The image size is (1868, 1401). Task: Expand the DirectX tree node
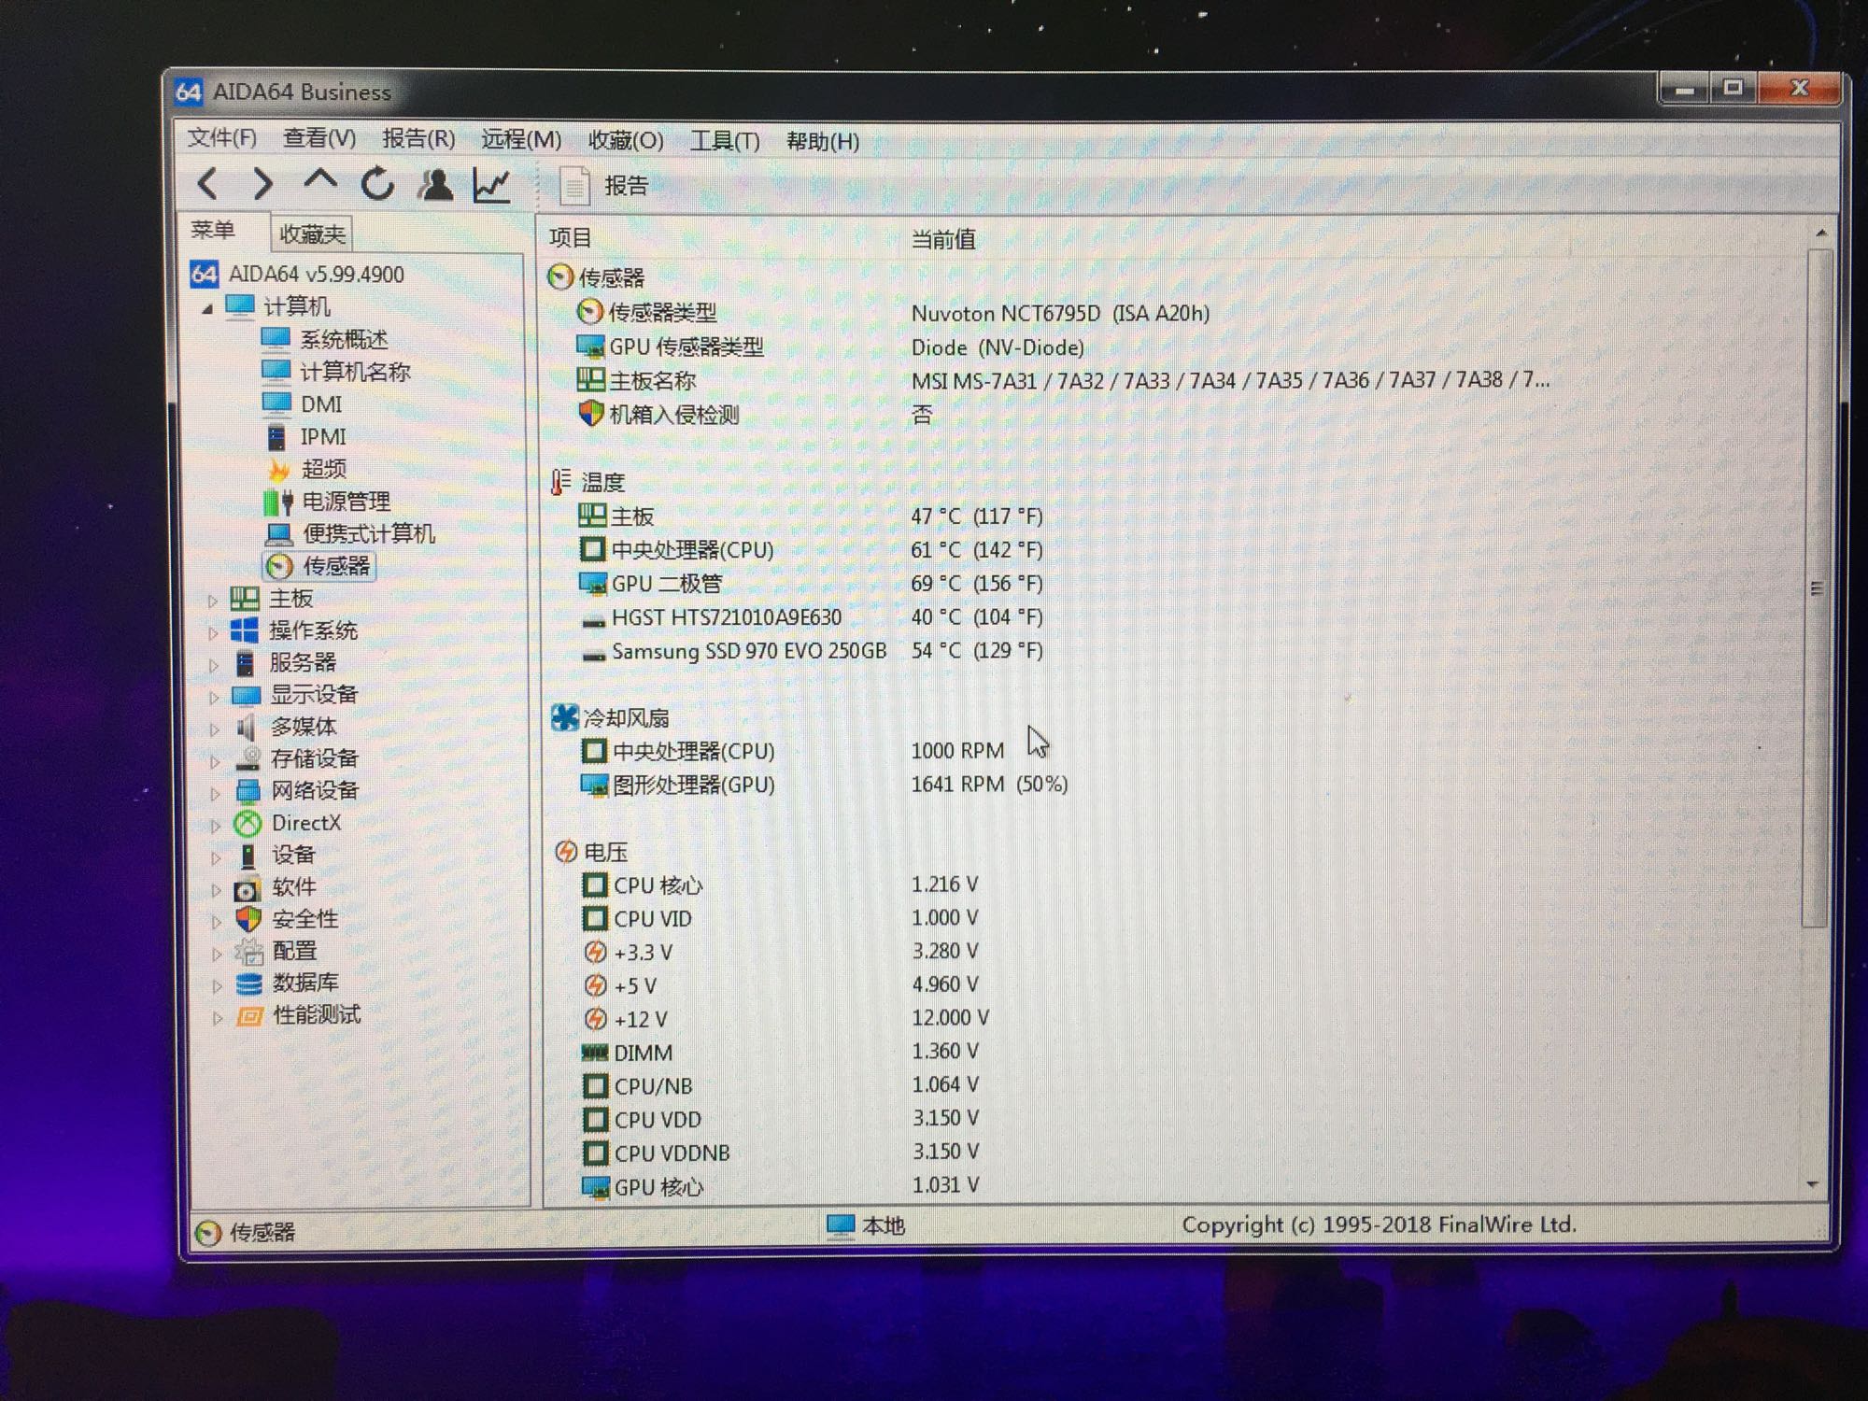tap(216, 826)
